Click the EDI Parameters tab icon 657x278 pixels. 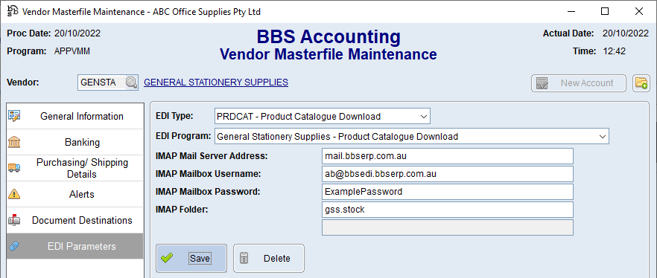tap(14, 246)
